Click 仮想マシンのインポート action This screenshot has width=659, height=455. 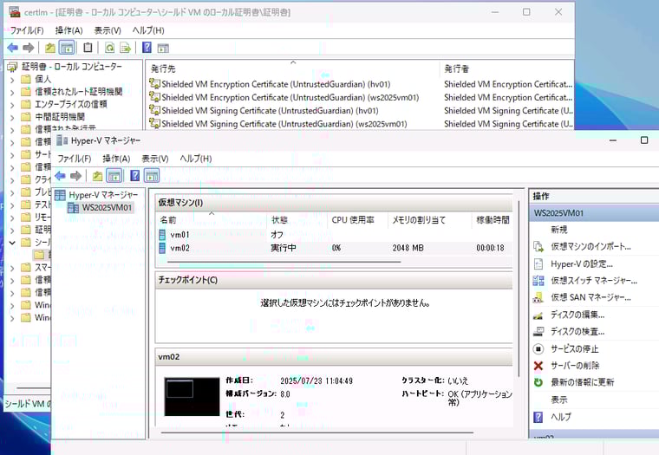coord(590,247)
